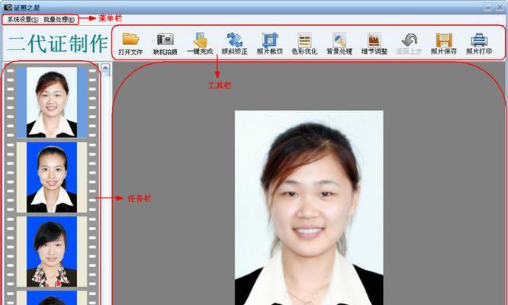Open 系统设置(S) menu
This screenshot has height=305, width=508.
23,20
